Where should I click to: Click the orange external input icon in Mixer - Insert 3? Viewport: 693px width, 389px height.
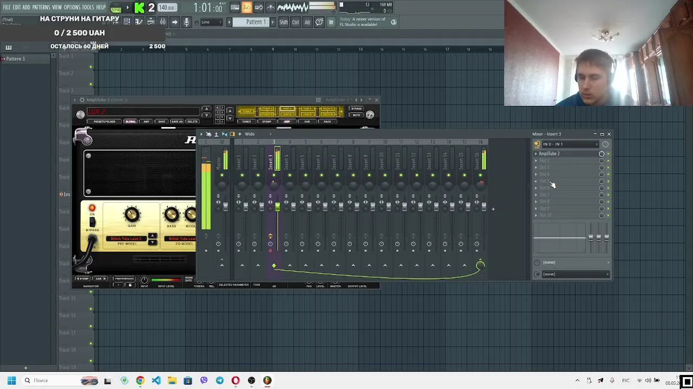(x=537, y=144)
